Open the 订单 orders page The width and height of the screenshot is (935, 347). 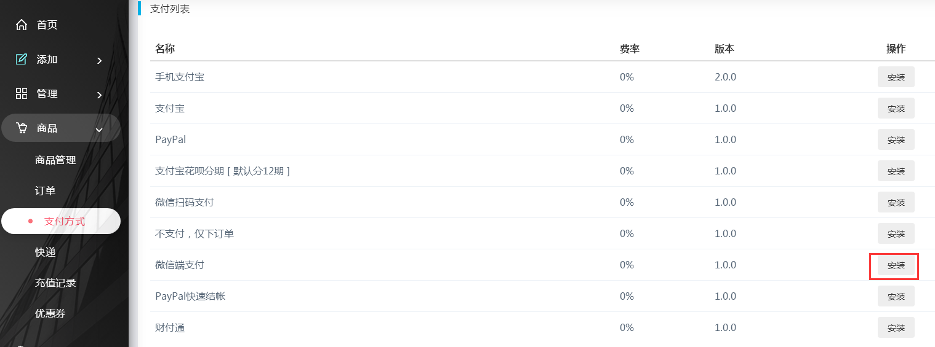[x=46, y=191]
